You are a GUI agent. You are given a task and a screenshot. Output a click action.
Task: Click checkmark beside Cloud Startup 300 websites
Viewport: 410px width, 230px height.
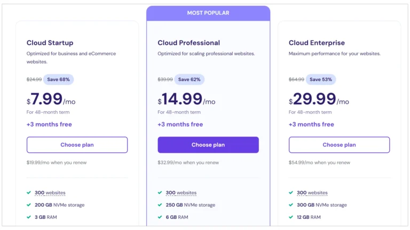pos(29,193)
